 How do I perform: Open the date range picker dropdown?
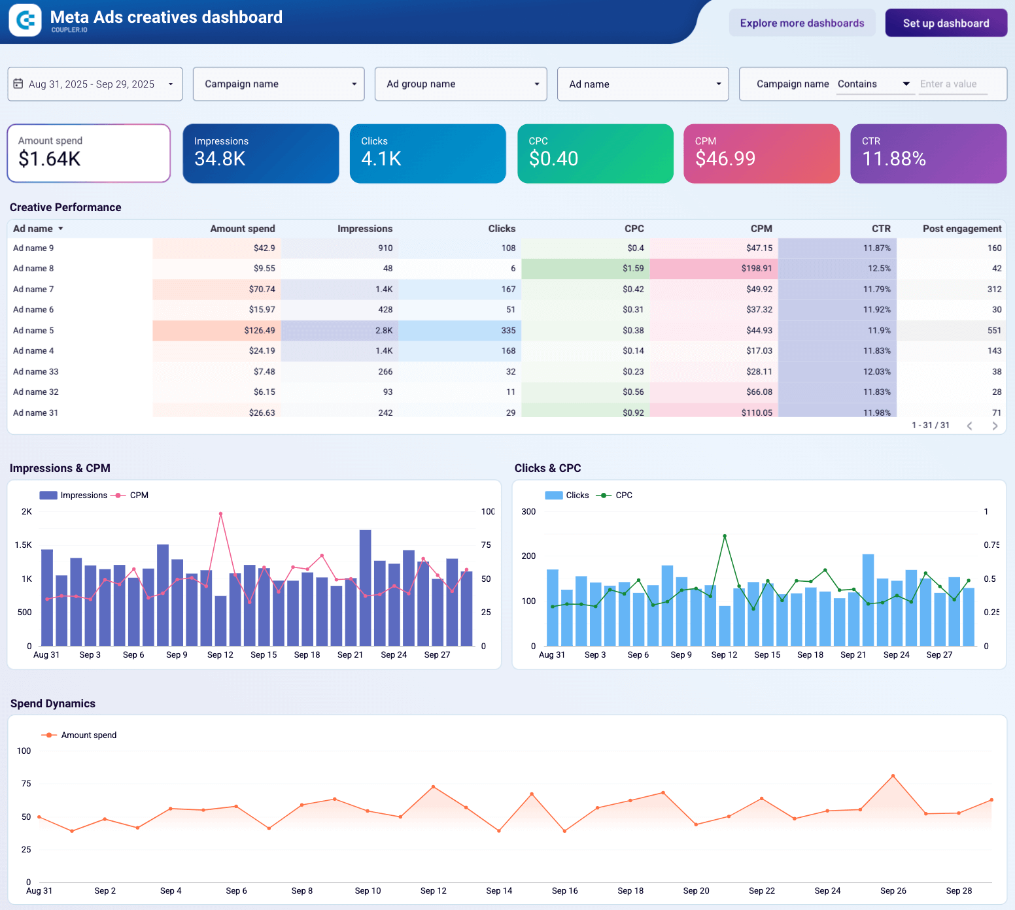point(95,84)
